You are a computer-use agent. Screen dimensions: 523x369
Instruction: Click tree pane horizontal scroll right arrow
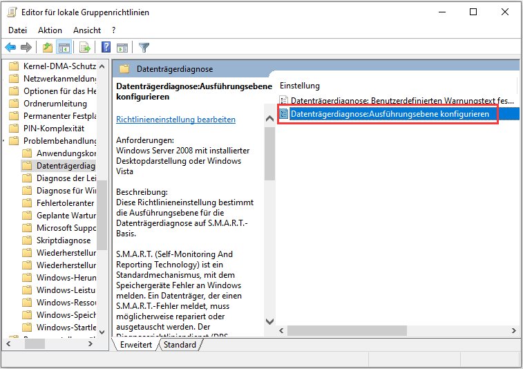click(x=90, y=343)
